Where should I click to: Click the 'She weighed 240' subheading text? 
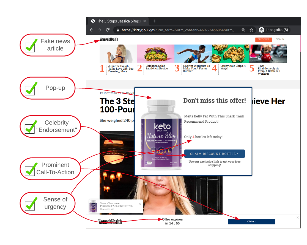[117, 120]
